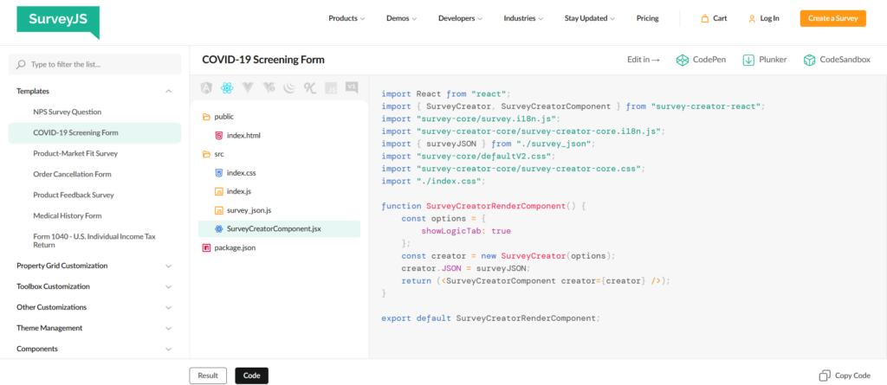This screenshot has height=385, width=887.
Task: Focus the 'Type to filter the list' field
Action: tap(94, 64)
